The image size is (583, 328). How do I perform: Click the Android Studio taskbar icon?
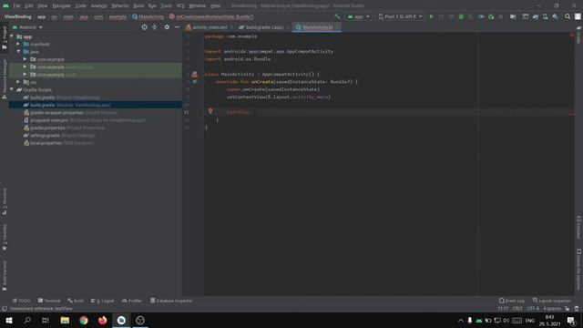click(121, 320)
